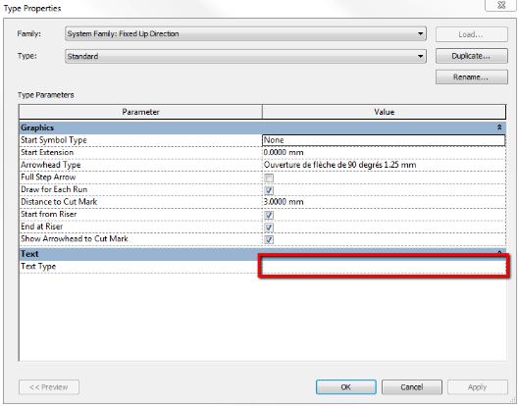
Task: Select the Full Step Arrow label
Action: point(48,178)
